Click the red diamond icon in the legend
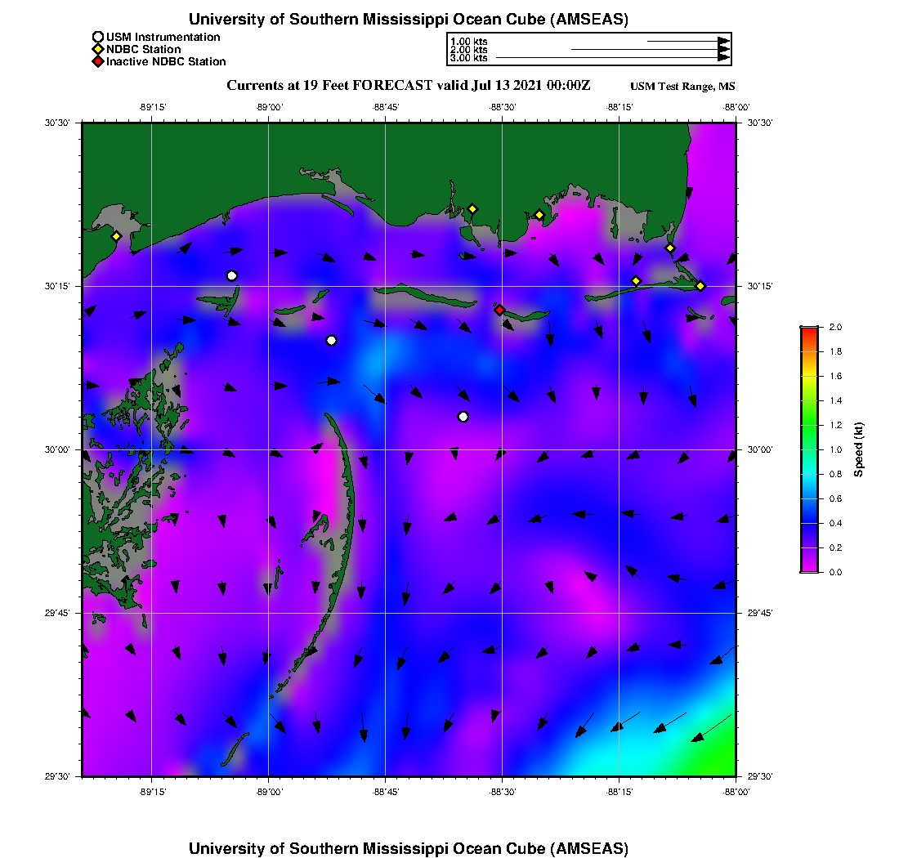Image resolution: width=899 pixels, height=858 pixels. coord(98,61)
